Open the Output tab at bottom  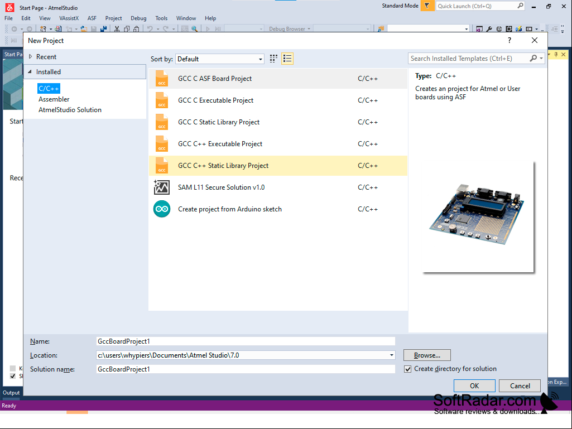click(x=11, y=393)
